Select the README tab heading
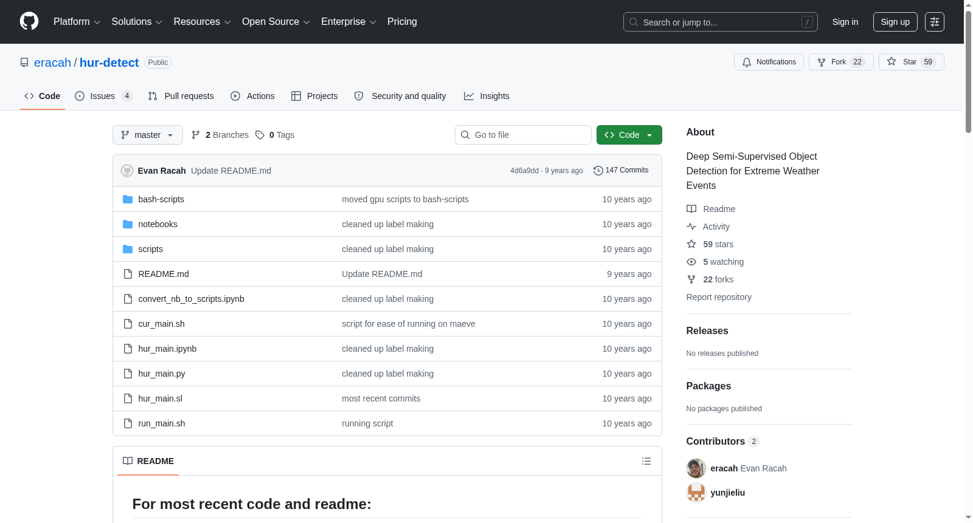This screenshot has width=973, height=523. [148, 461]
